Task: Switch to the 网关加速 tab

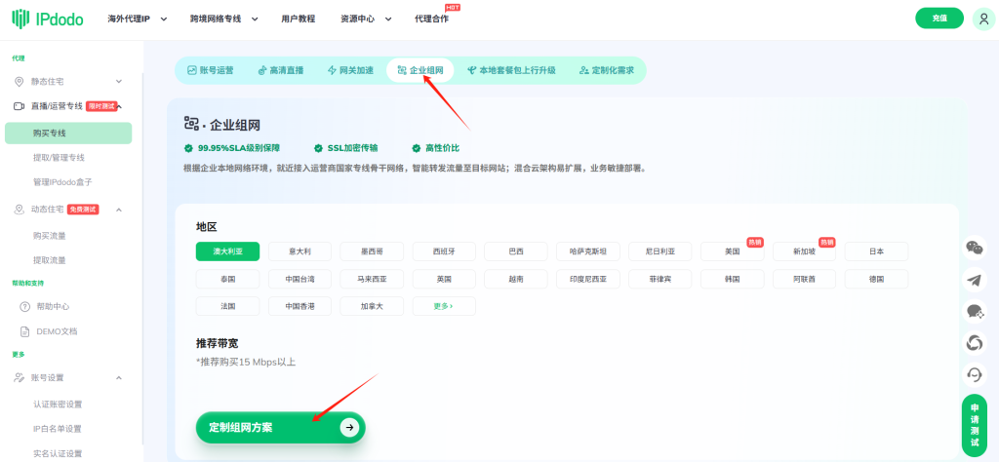Action: pos(350,70)
